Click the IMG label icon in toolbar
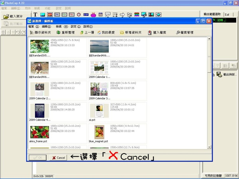 (x=57, y=15)
